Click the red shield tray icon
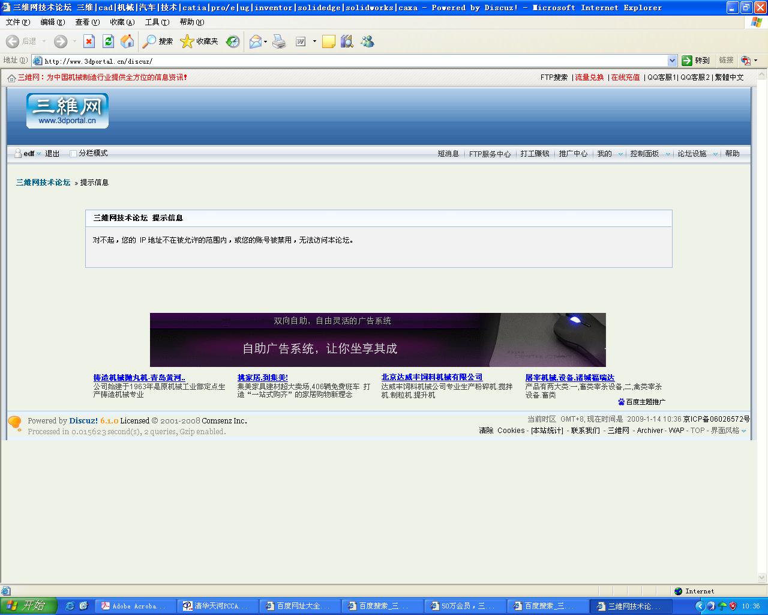768x615 pixels. coord(733,606)
